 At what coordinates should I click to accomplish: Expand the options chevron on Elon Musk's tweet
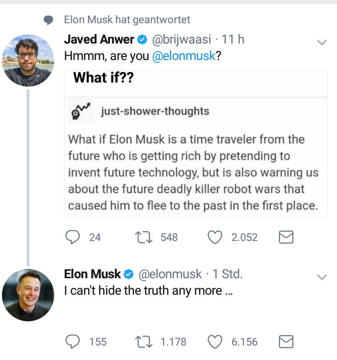pyautogui.click(x=322, y=277)
